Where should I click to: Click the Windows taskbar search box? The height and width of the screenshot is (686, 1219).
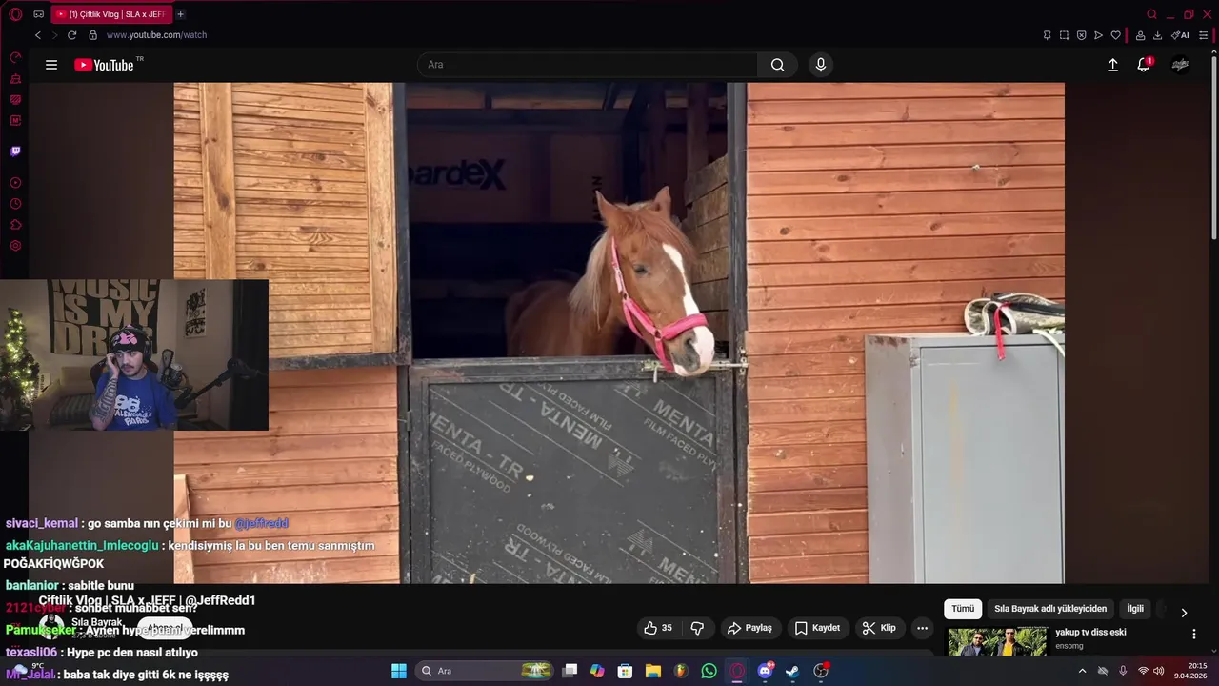pyautogui.click(x=486, y=671)
